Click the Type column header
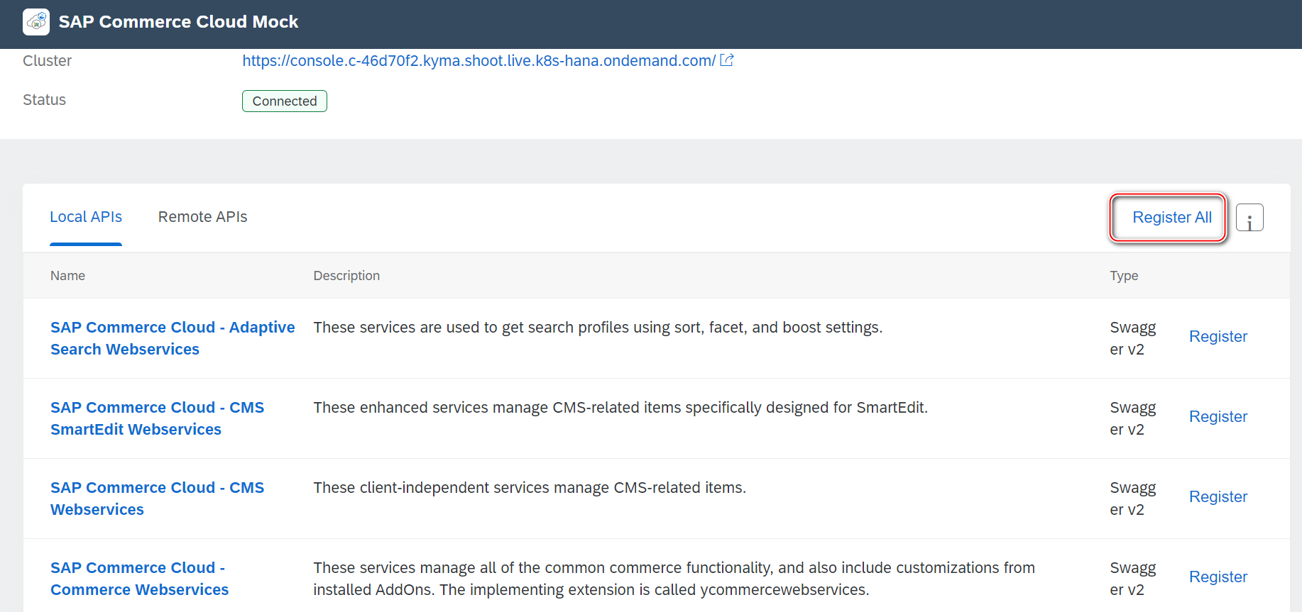The height and width of the screenshot is (612, 1302). (x=1124, y=276)
